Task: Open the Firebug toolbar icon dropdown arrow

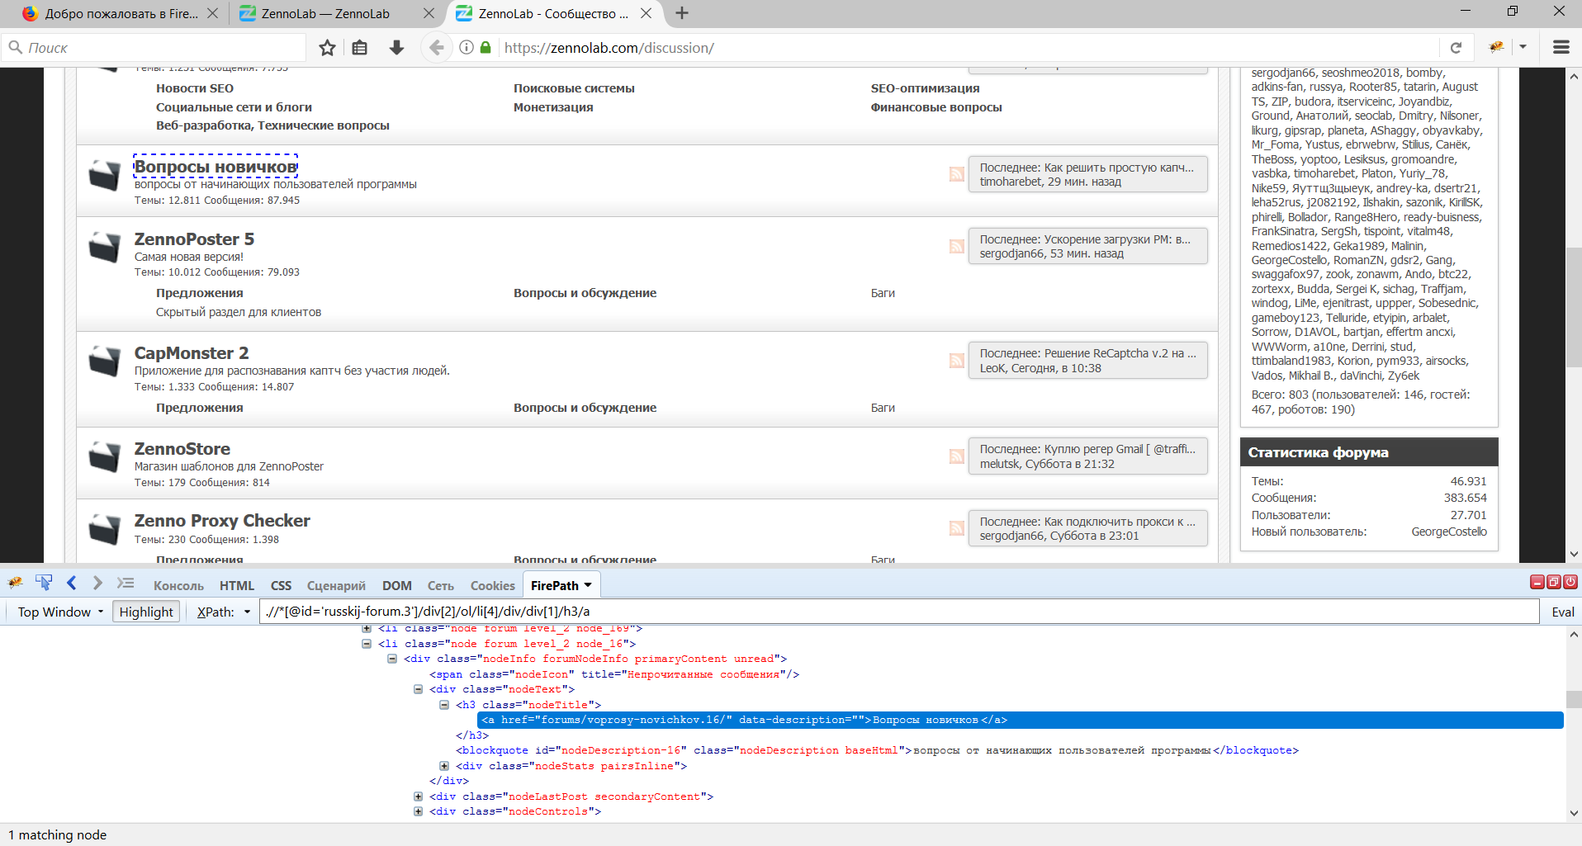Action: [x=1523, y=47]
